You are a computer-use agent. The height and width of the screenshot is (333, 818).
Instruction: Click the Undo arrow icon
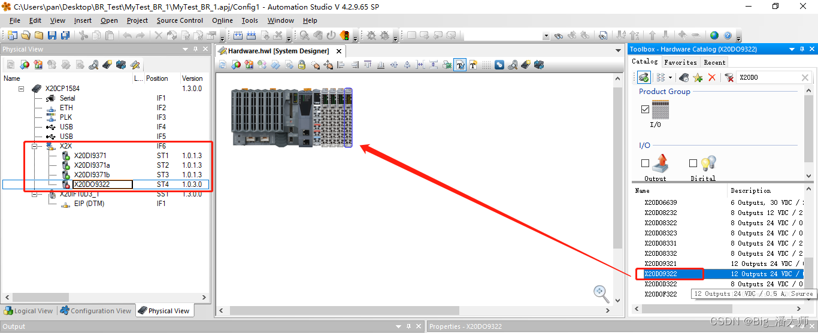pyautogui.click(x=128, y=35)
